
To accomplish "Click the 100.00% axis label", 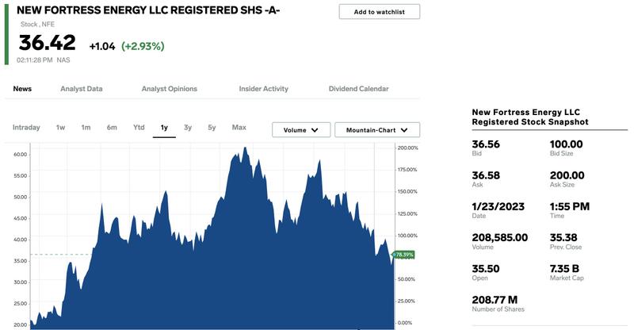I will pos(407,236).
